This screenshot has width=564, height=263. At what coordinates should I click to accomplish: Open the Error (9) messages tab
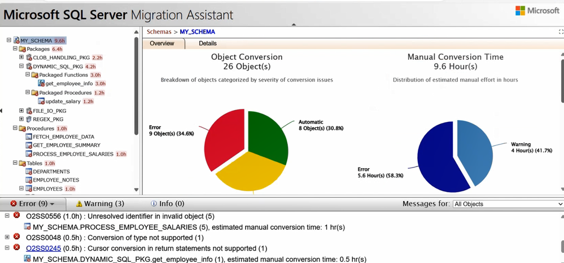pyautogui.click(x=33, y=204)
